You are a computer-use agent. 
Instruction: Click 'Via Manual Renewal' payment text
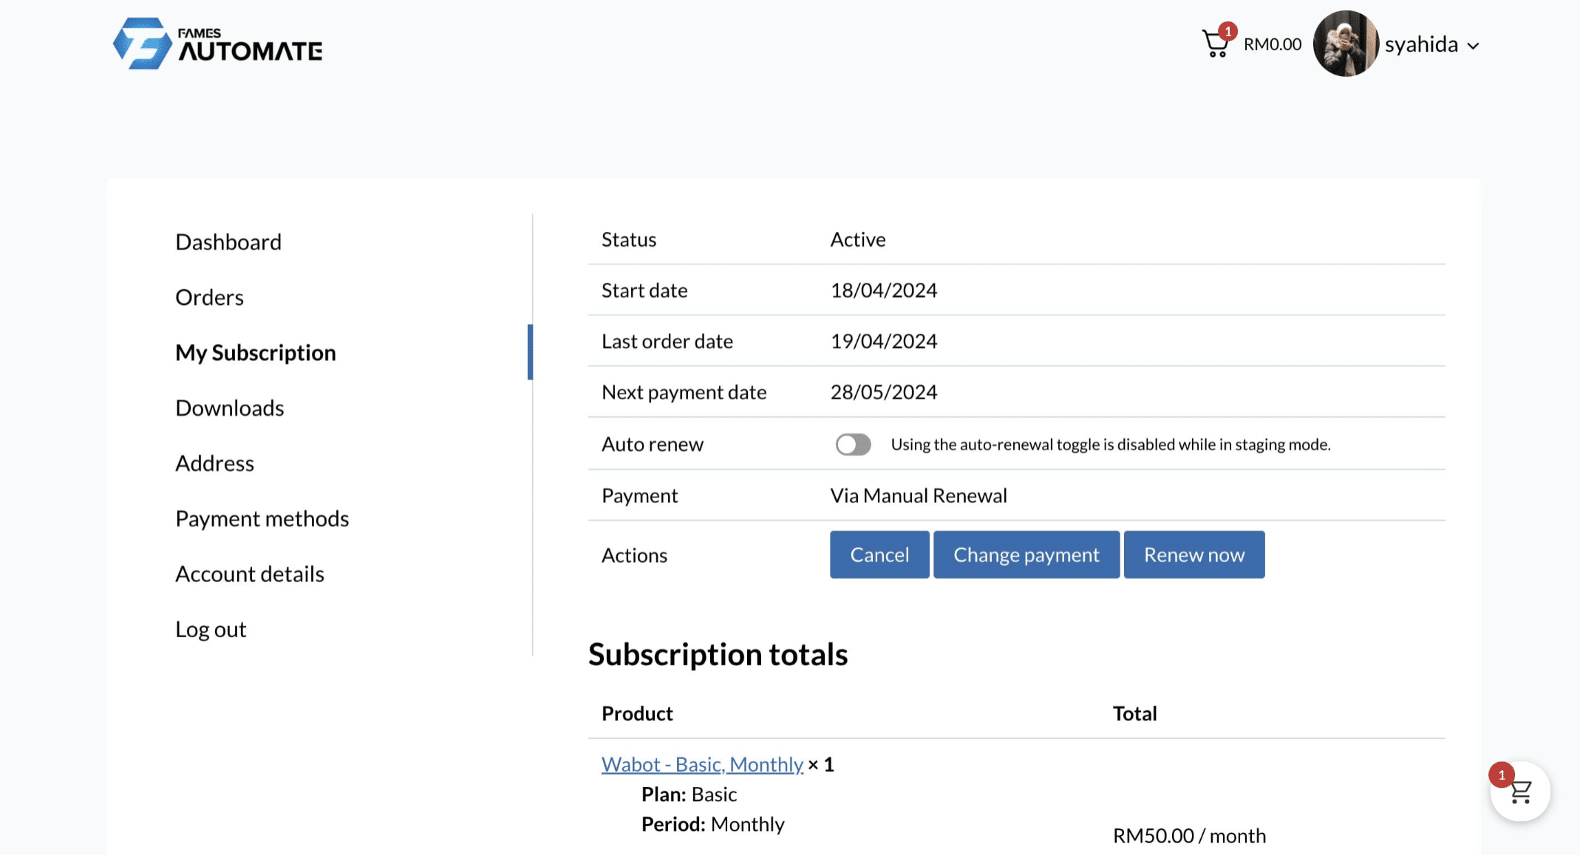pyautogui.click(x=919, y=495)
